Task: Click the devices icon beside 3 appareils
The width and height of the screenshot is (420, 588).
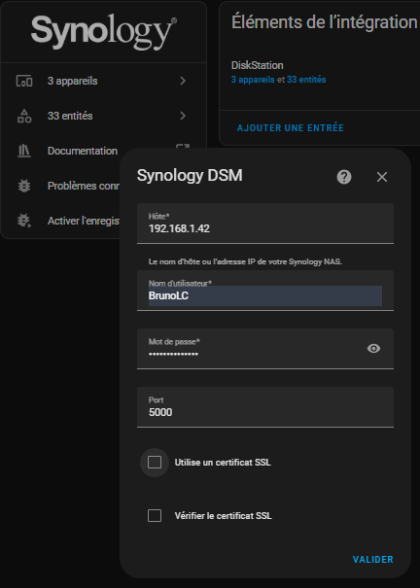Action: (24, 81)
